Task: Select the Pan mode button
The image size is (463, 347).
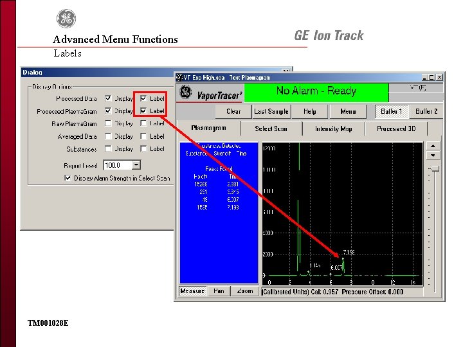Action: pos(219,291)
